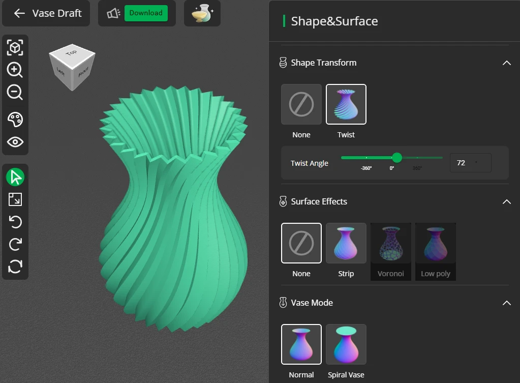This screenshot has height=383, width=520.
Task: Apply the Strip surface effect
Action: [x=346, y=243]
